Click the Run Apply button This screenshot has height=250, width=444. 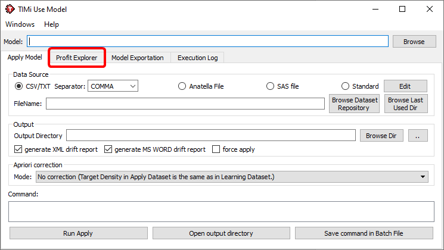point(79,233)
